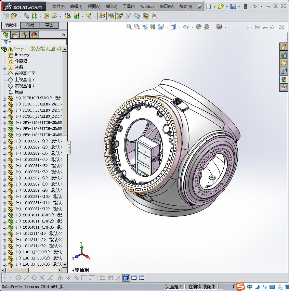
Task: Expand the 注解 annotations node
Action: tap(4, 68)
